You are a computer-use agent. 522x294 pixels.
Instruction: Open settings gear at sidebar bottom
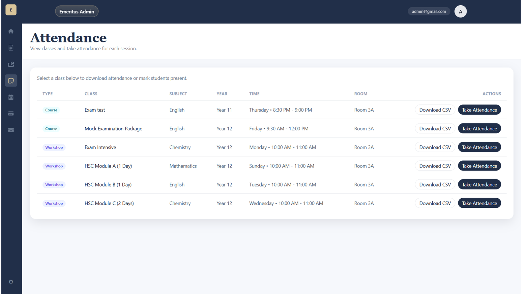(x=11, y=282)
